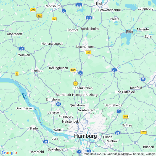The height and width of the screenshot is (156, 156).
Task: Click the A215 highway shield south of Kiel
Action: pos(89,18)
